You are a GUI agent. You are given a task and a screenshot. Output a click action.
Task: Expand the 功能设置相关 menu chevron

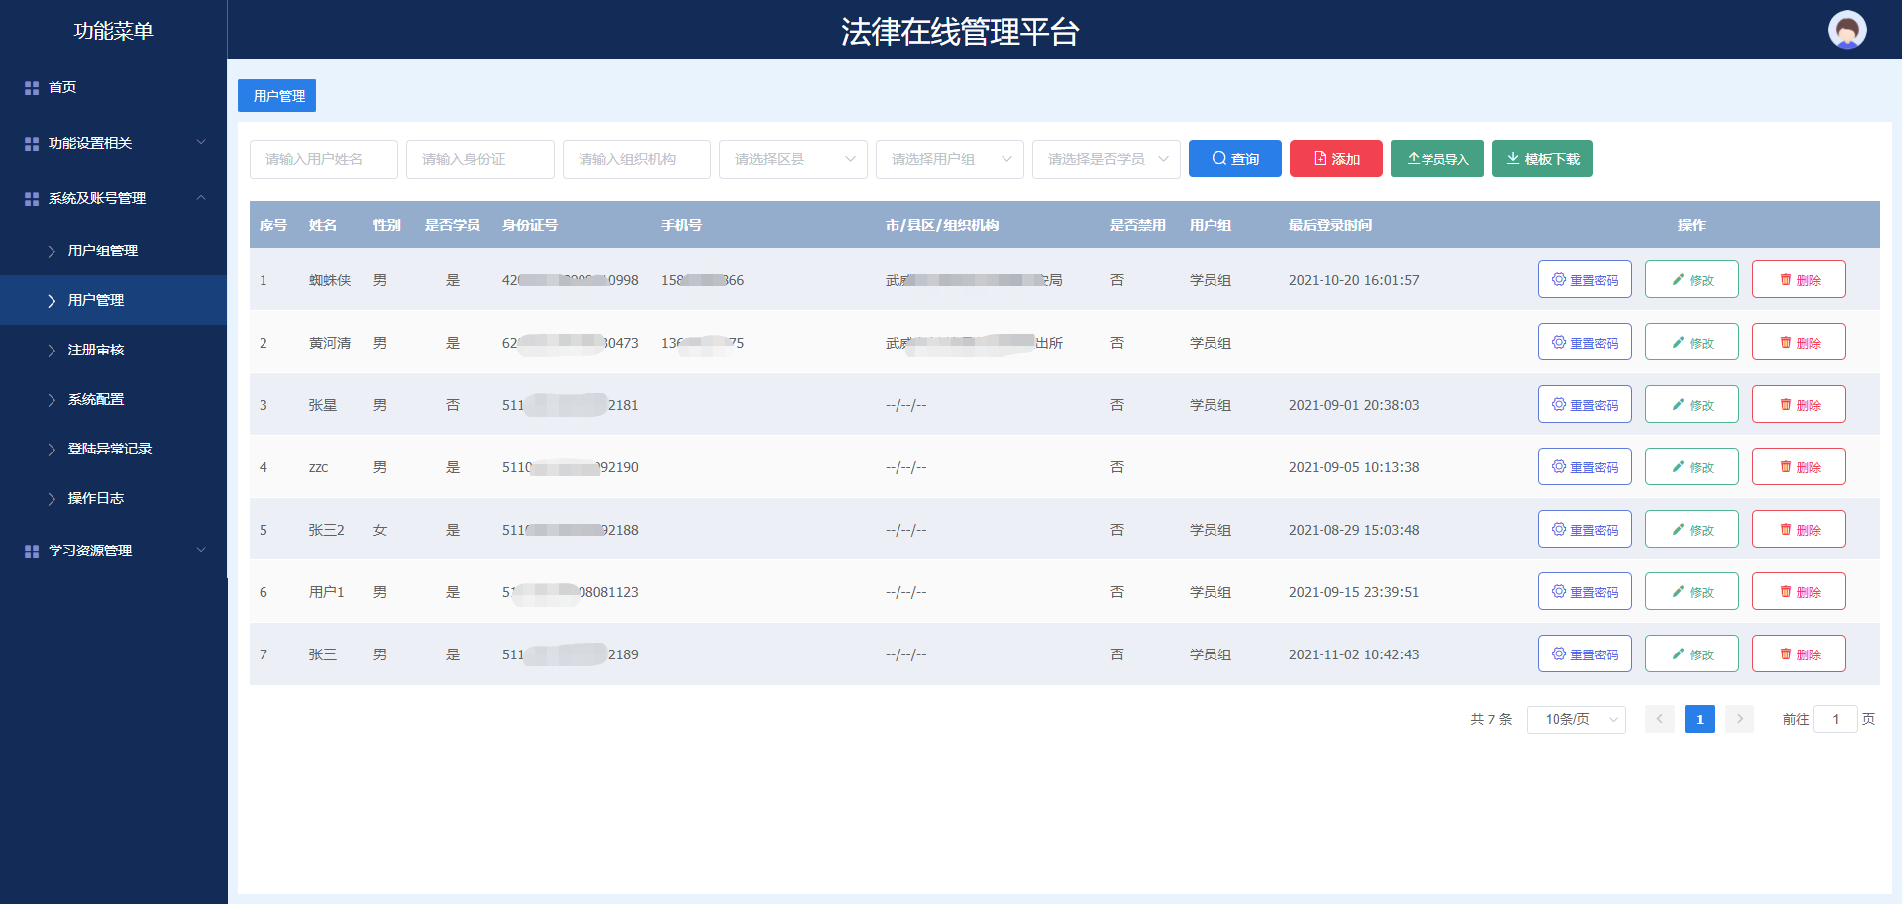(201, 142)
